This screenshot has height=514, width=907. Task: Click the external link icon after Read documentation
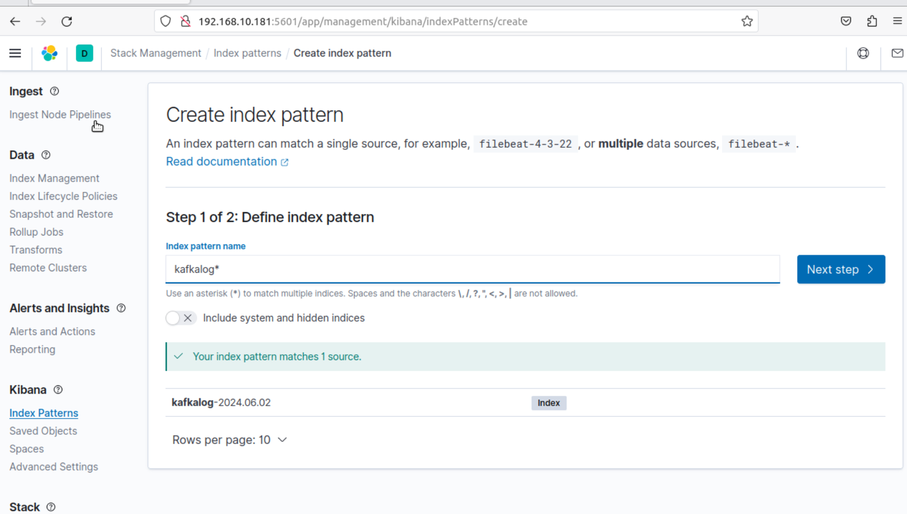pos(285,162)
